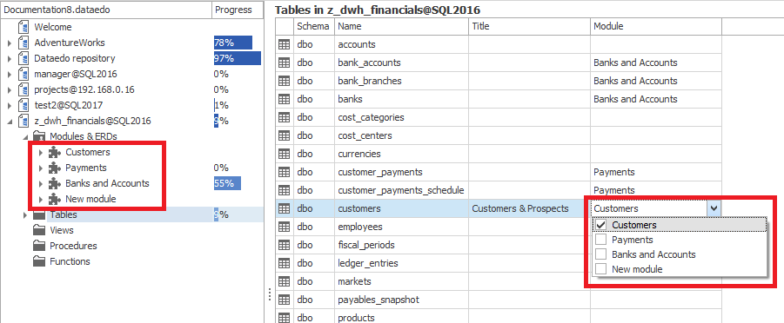Click the table icon for bank_accounts row
The image size is (784, 323).
pos(284,63)
